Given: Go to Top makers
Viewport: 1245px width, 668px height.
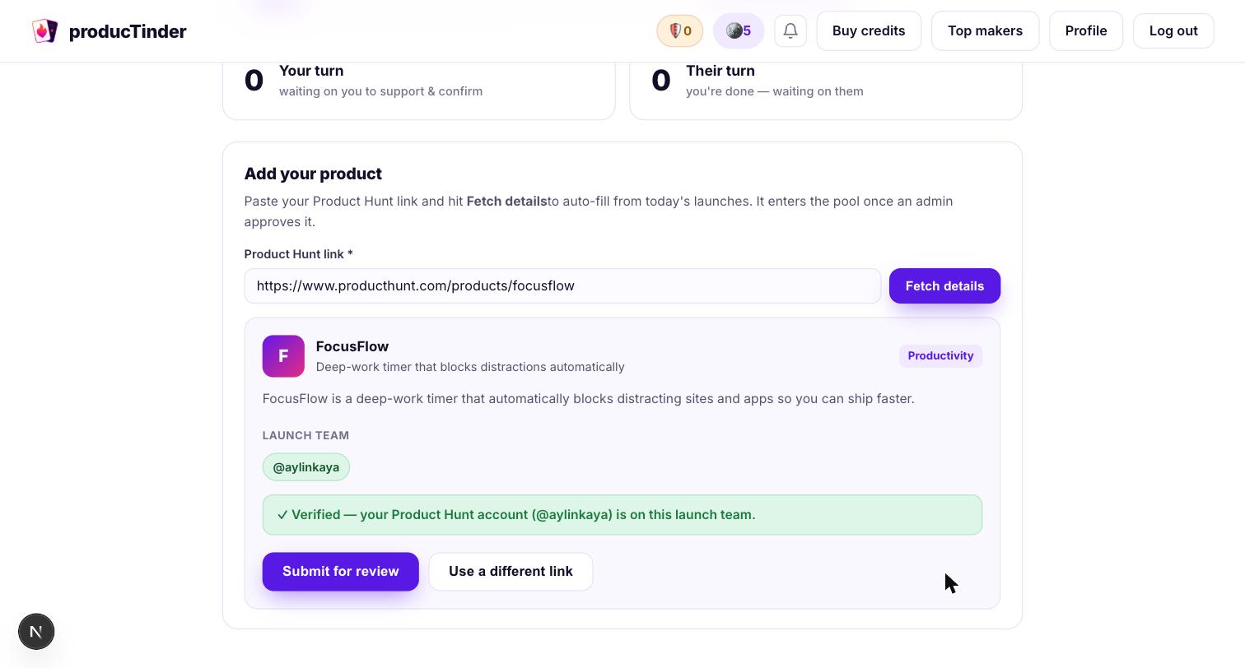Looking at the screenshot, I should [x=985, y=31].
